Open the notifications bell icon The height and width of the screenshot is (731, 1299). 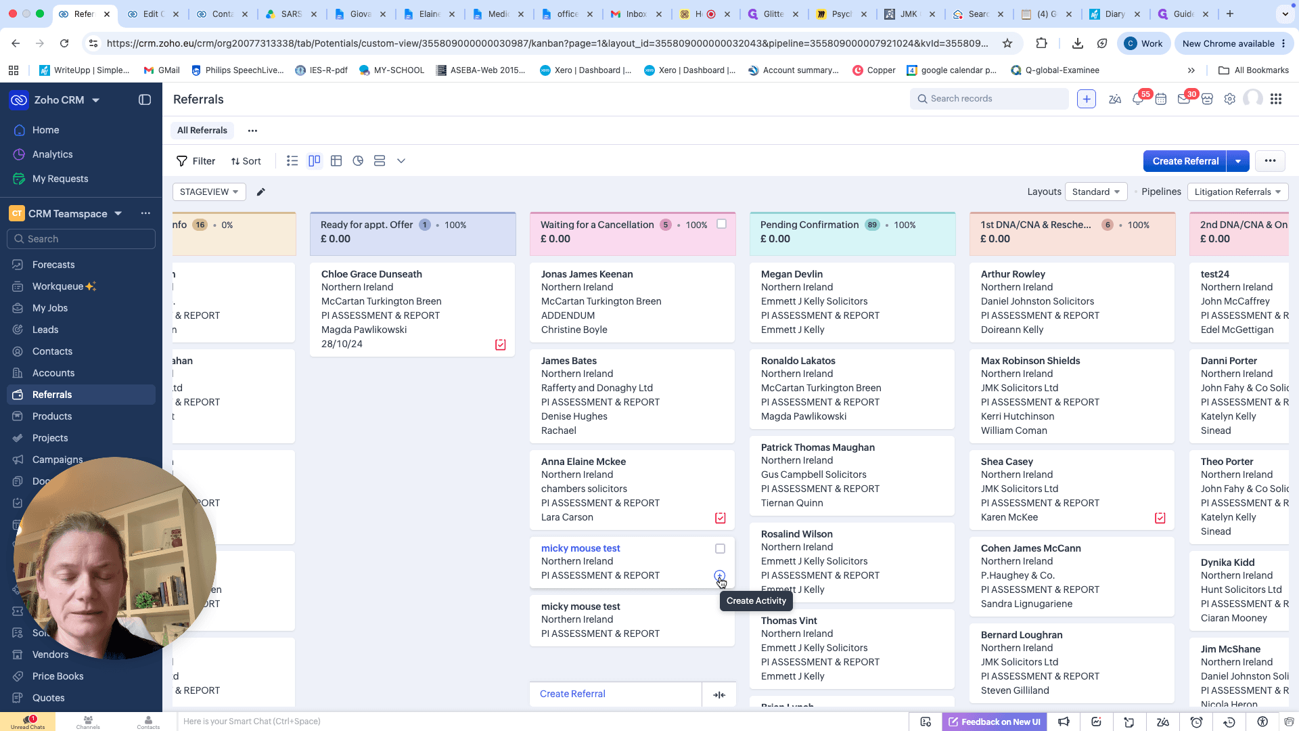point(1138,99)
